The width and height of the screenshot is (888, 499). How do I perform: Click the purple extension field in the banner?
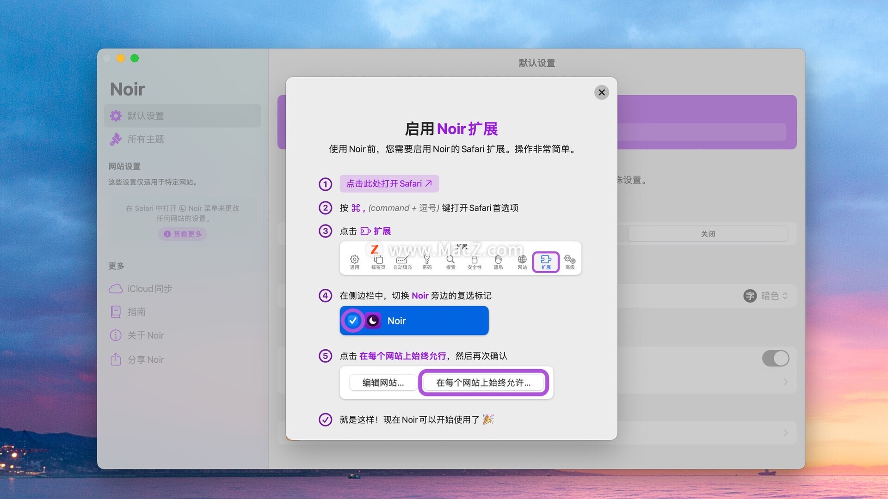(x=702, y=132)
